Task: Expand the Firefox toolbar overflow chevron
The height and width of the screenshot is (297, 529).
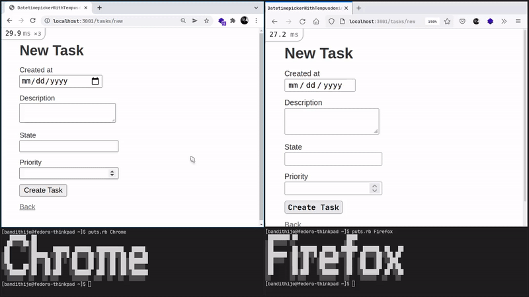Action: 504,21
